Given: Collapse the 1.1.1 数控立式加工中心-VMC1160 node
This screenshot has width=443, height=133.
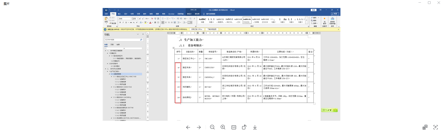Looking at the screenshot, I should [x=111, y=77].
